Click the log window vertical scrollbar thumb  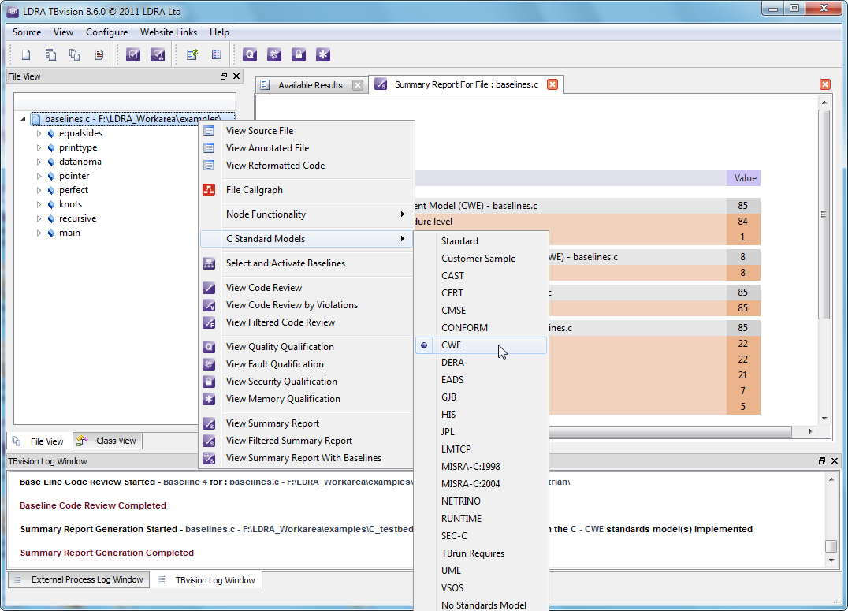tap(831, 546)
